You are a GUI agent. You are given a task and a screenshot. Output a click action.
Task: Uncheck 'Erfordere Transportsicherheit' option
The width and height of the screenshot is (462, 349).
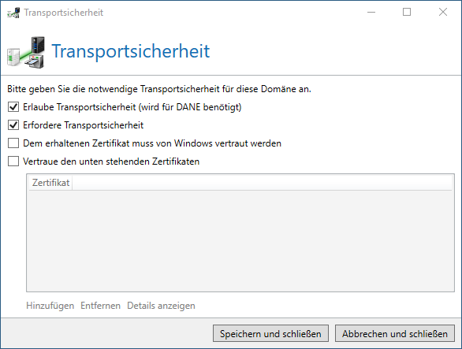(x=13, y=125)
